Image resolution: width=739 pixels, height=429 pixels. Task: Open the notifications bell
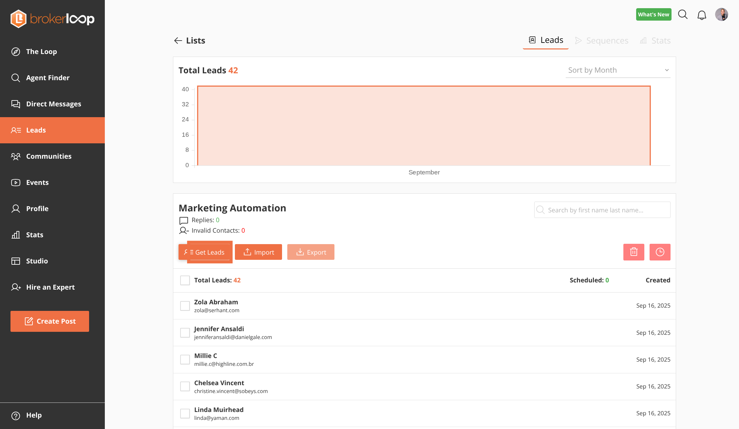click(x=702, y=15)
